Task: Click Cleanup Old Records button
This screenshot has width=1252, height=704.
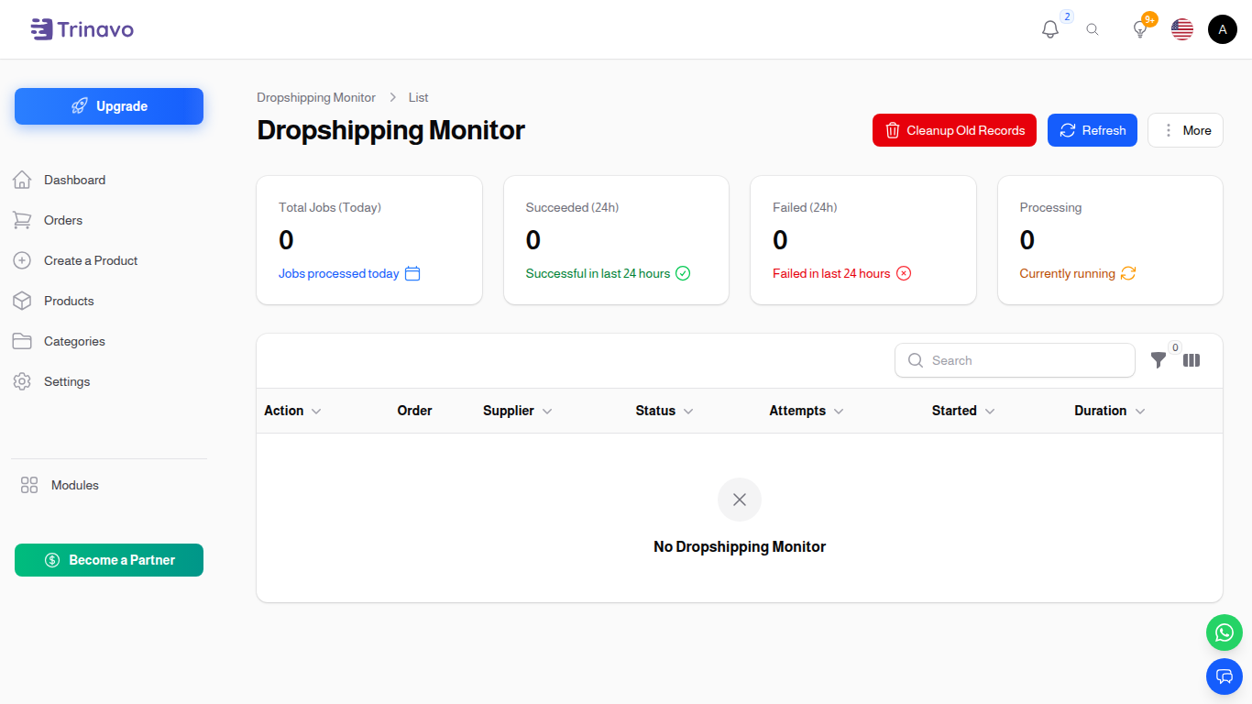Action: coord(954,130)
